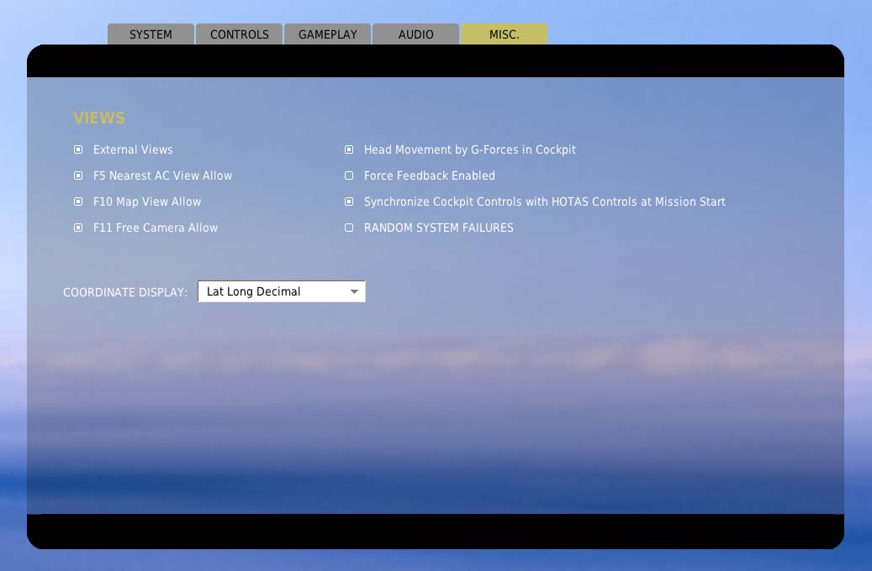The image size is (872, 571).
Task: Open the CONTROLS tab
Action: pyautogui.click(x=239, y=34)
